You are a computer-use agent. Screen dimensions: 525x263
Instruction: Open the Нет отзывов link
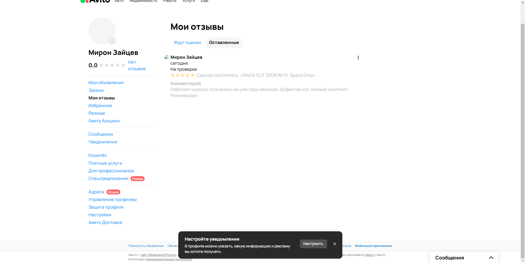tap(137, 66)
